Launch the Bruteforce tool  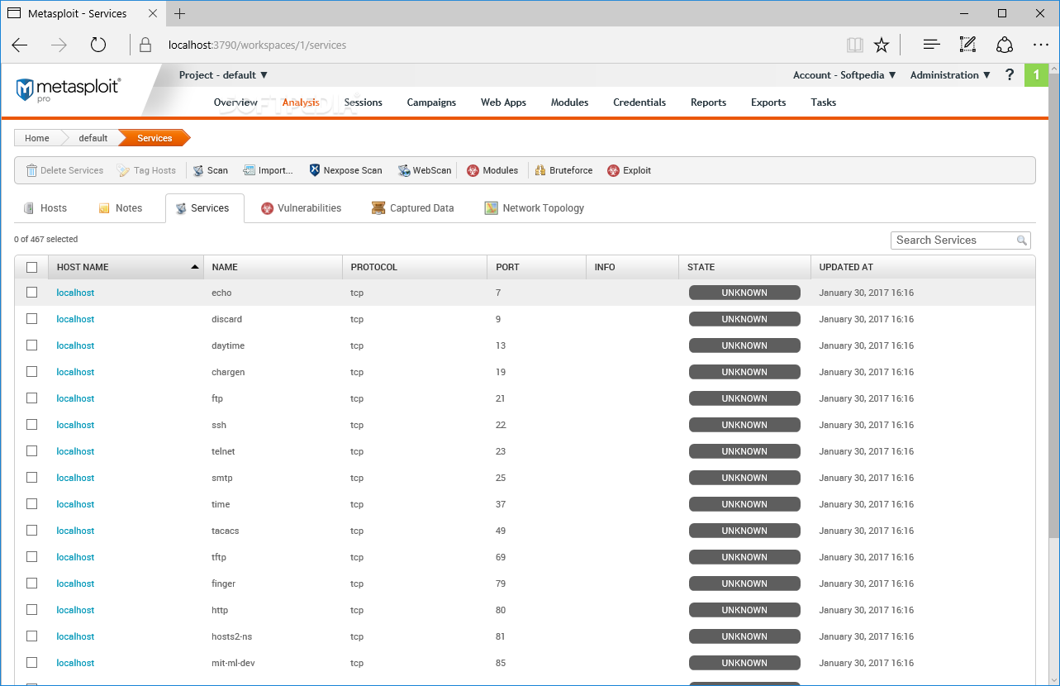(563, 170)
